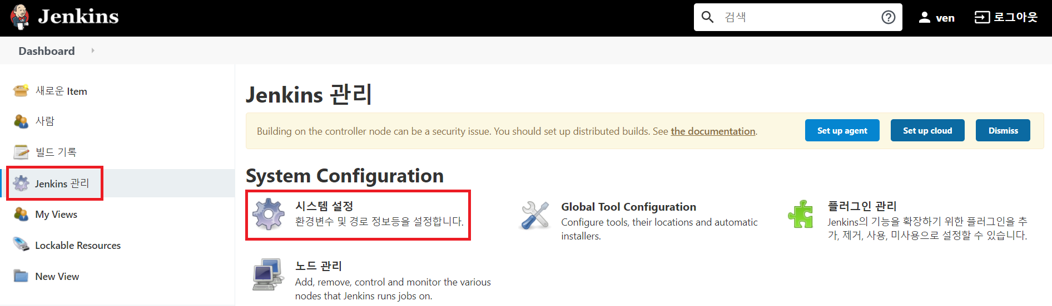Click the Jenkins butler logo icon

point(20,17)
